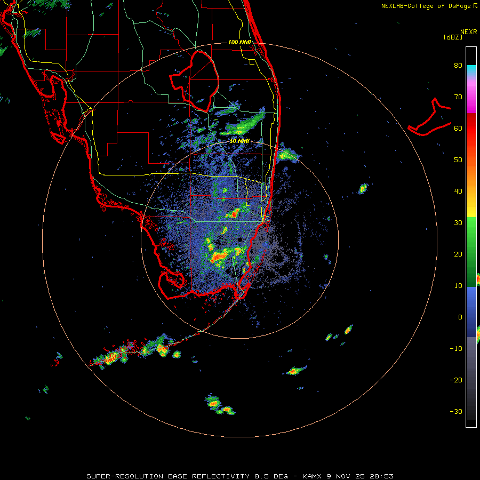Click the NEXR label above the color scale
Screen dimensions: 480x480
click(x=469, y=32)
